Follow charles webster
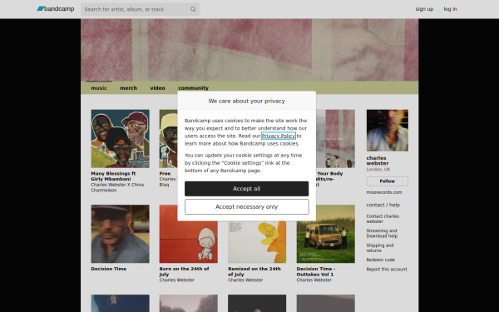499x312 pixels. point(388,181)
